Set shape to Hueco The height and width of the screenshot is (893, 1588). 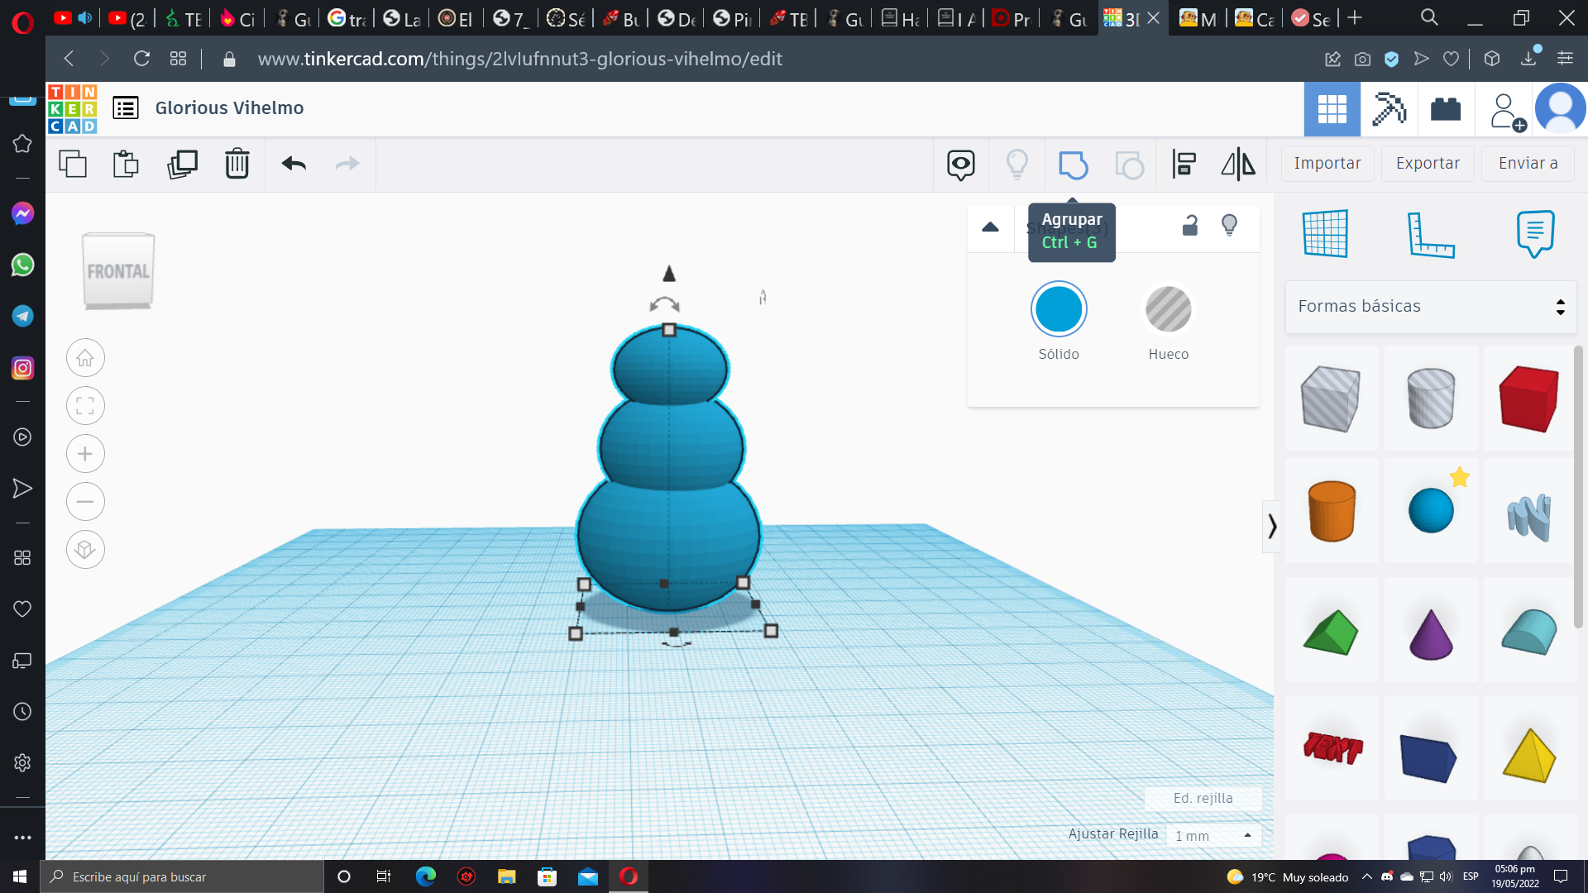1168,309
